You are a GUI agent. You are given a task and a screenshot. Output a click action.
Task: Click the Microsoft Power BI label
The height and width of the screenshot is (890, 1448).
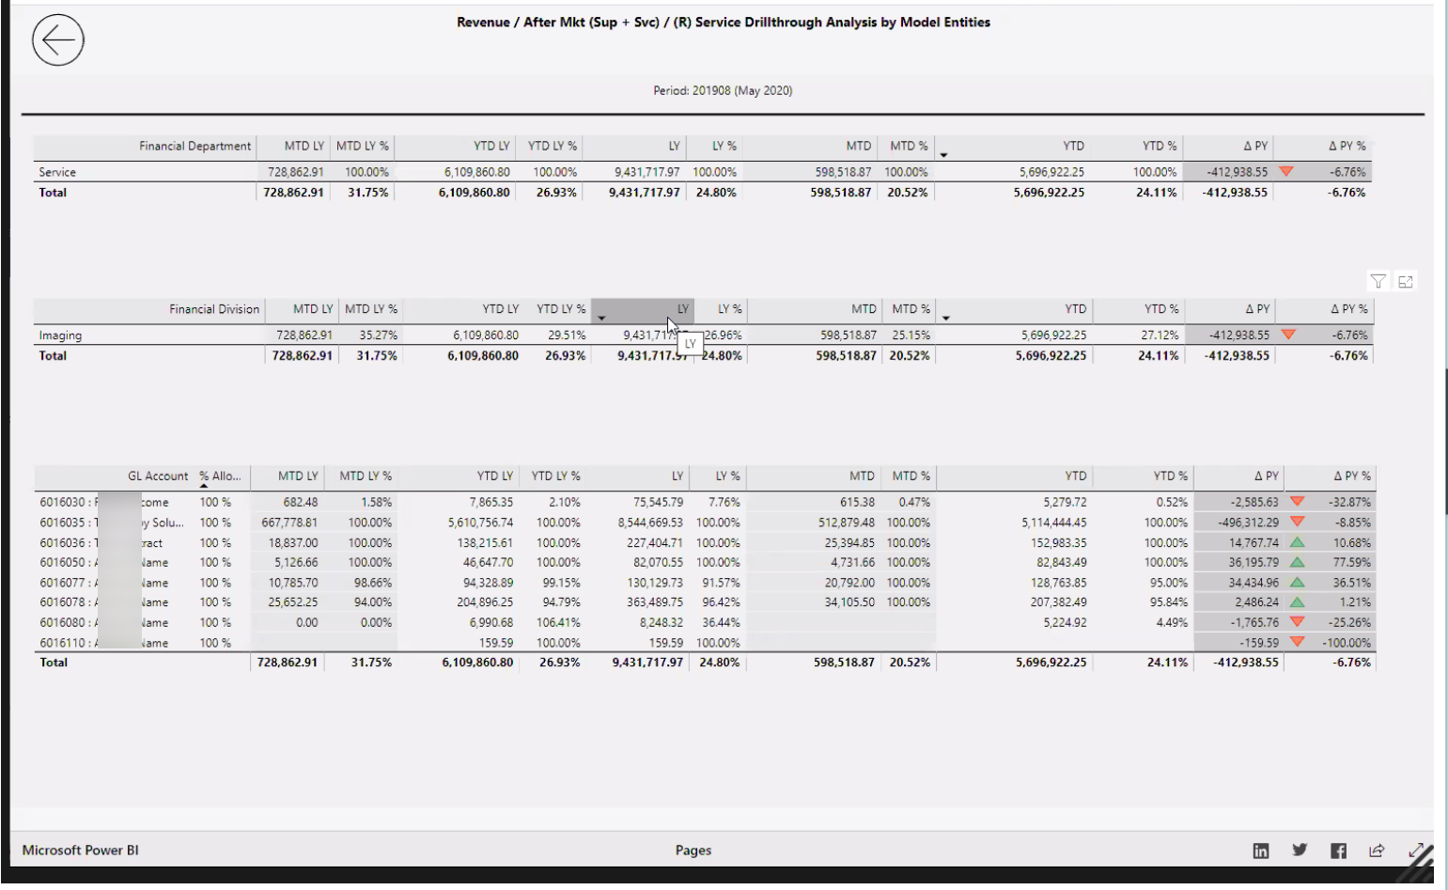coord(80,851)
